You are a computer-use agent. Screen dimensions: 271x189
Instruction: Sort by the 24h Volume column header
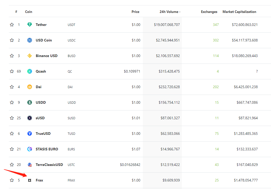click(169, 12)
